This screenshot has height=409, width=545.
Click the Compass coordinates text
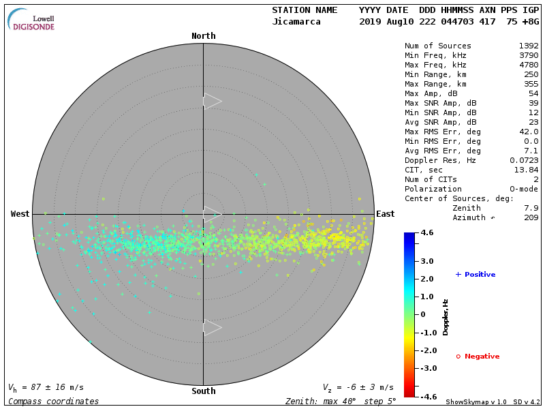click(x=53, y=402)
